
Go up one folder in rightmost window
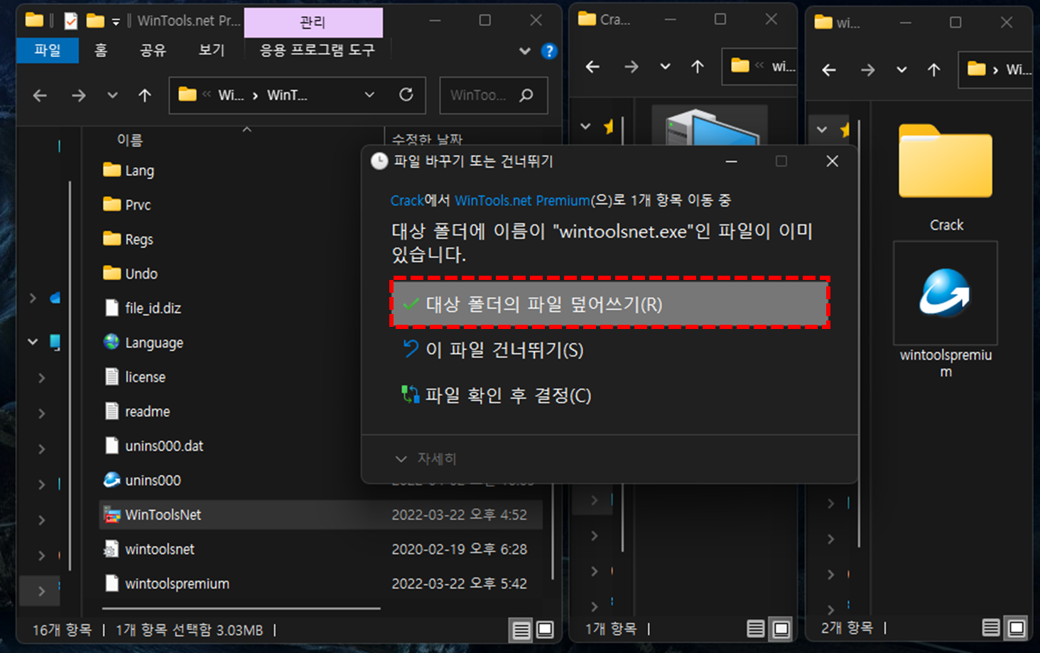933,70
